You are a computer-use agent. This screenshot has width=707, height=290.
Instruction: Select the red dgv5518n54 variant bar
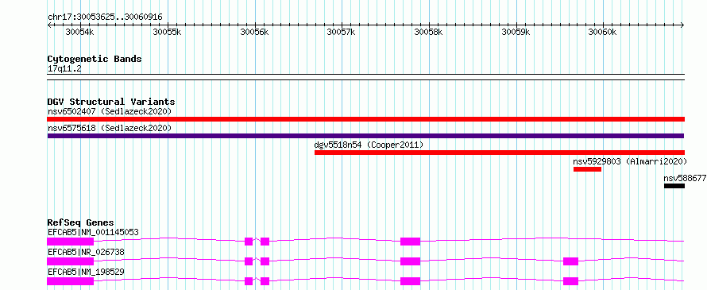coord(500,153)
